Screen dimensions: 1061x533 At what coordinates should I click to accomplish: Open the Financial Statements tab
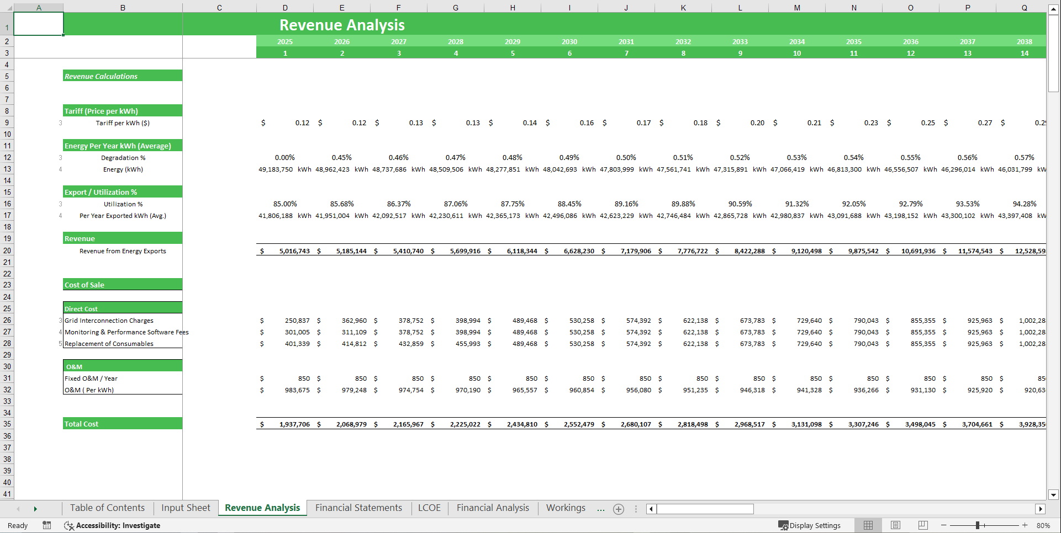(x=358, y=508)
